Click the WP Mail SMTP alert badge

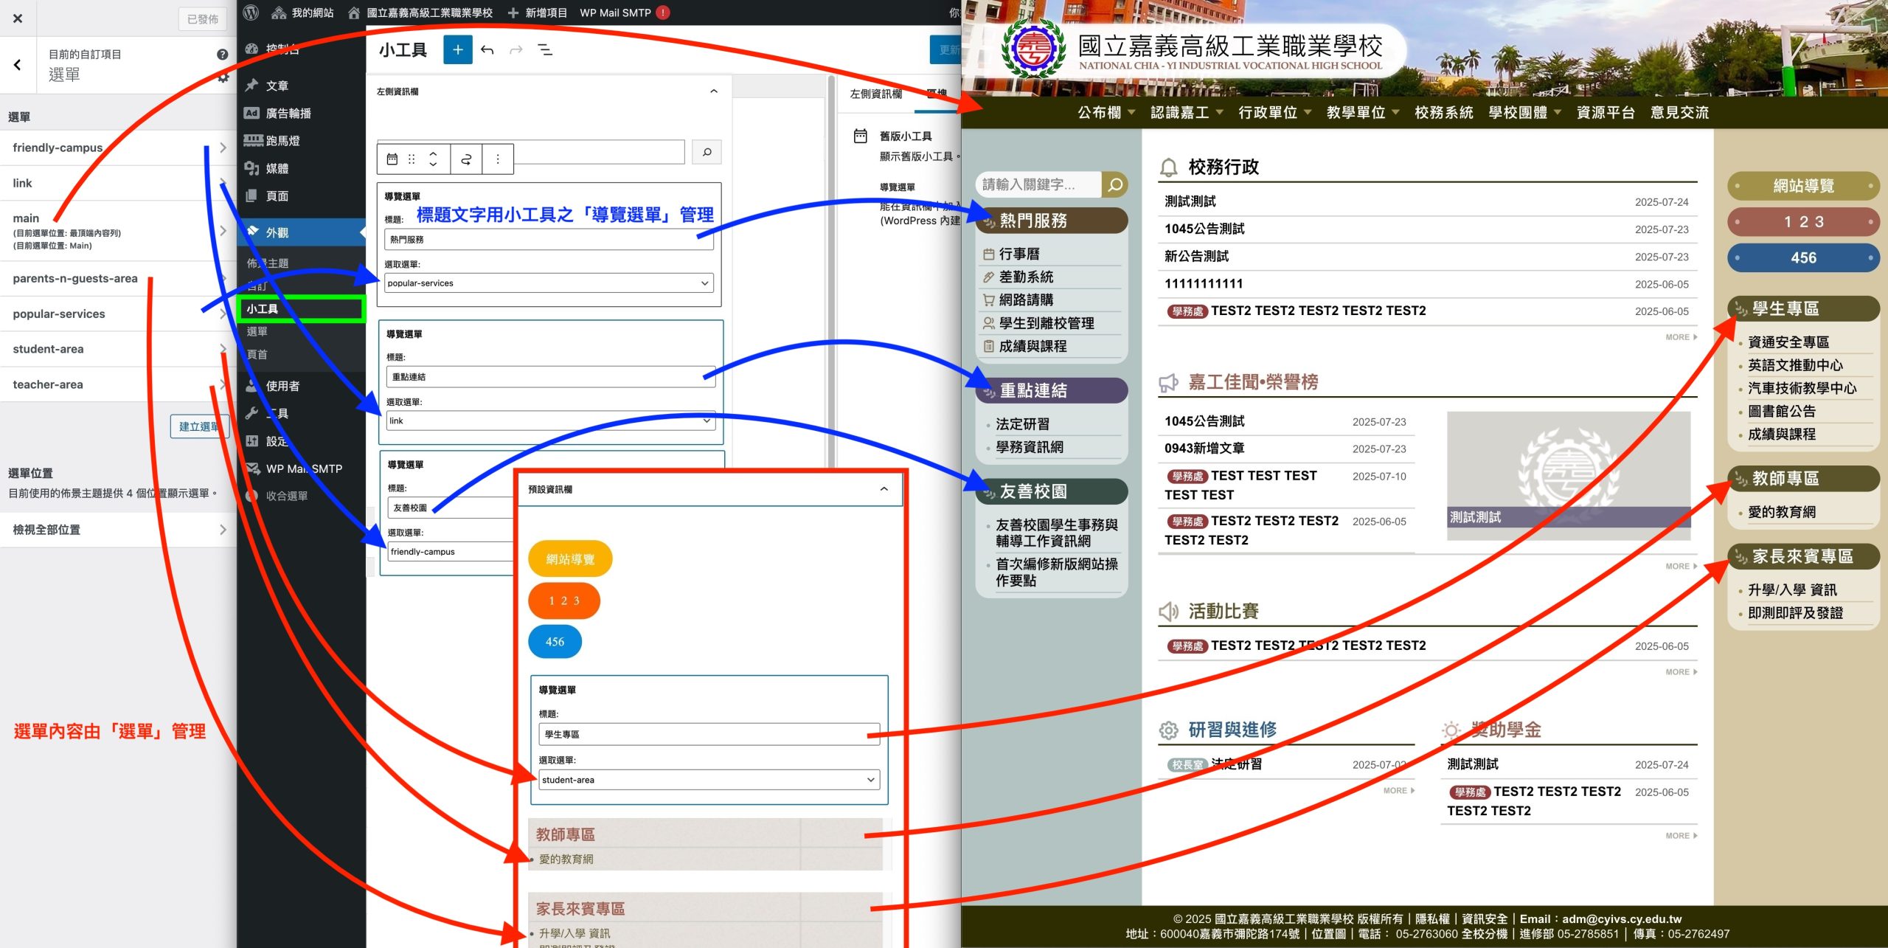663,13
